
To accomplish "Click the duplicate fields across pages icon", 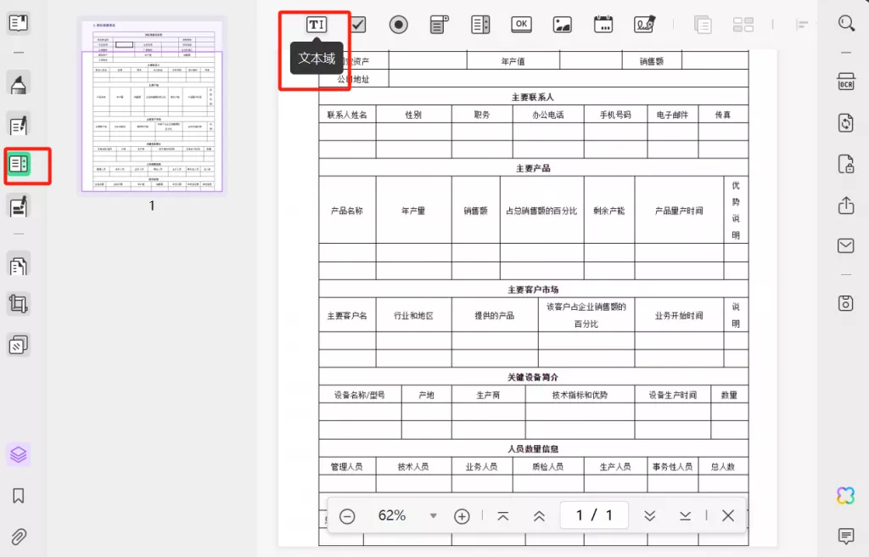I will tap(703, 25).
